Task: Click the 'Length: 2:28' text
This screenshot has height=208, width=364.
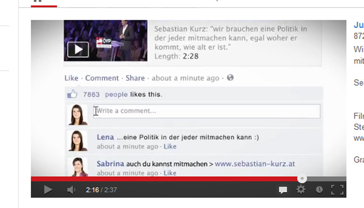Action: (176, 56)
